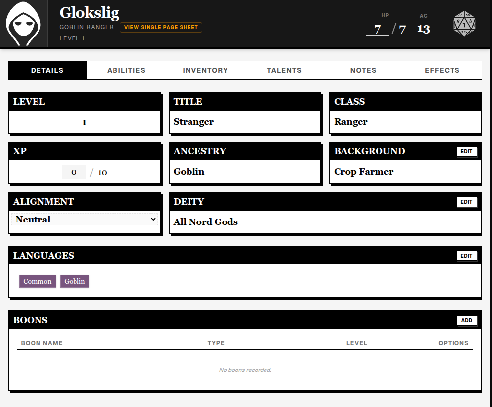Click the Stranger title value

click(x=193, y=122)
